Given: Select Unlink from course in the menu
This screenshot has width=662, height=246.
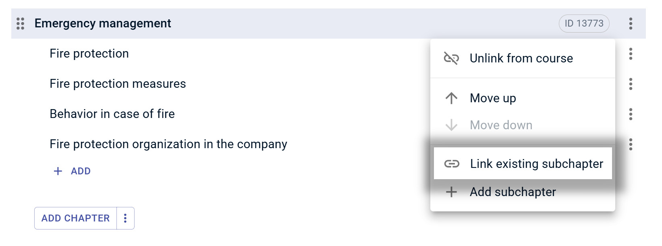Looking at the screenshot, I should tap(521, 58).
